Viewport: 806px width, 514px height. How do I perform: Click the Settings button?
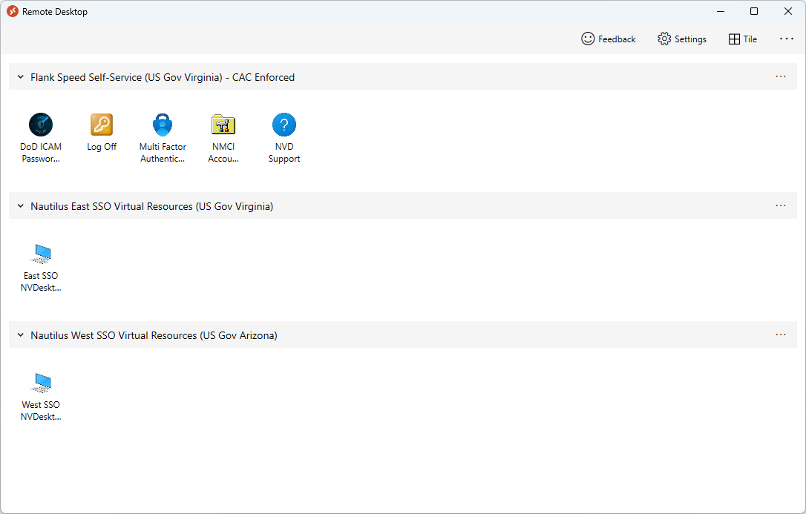682,39
